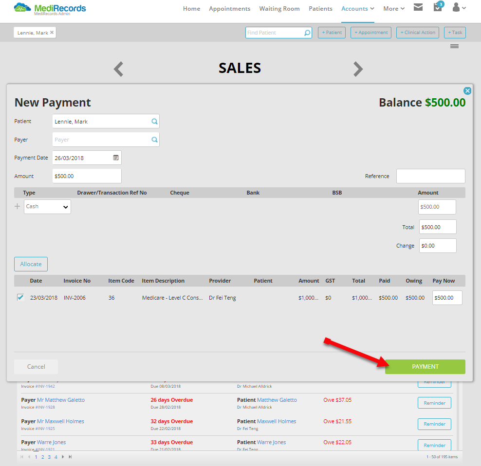The height and width of the screenshot is (466, 481).
Task: Open the payment Type dropdown showing Cash
Action: coord(47,207)
